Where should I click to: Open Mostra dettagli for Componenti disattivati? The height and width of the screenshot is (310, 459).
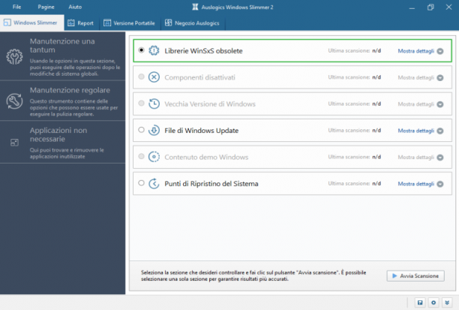click(415, 77)
